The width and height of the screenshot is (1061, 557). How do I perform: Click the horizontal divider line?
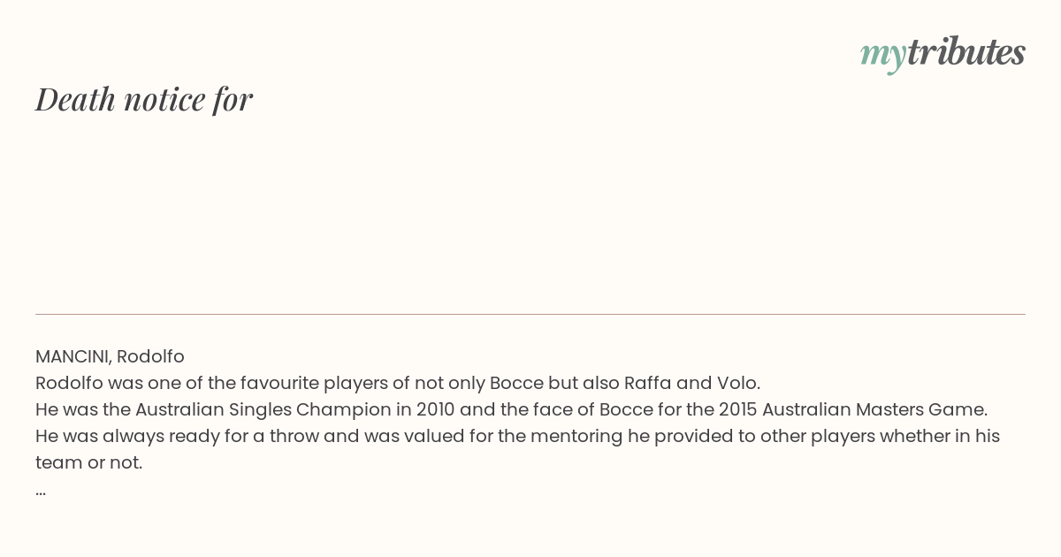(x=530, y=314)
